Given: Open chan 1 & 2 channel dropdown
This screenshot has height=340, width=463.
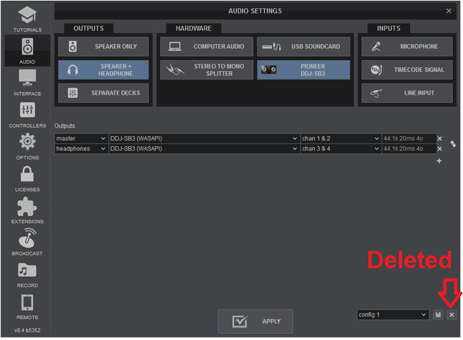Looking at the screenshot, I should coord(340,139).
